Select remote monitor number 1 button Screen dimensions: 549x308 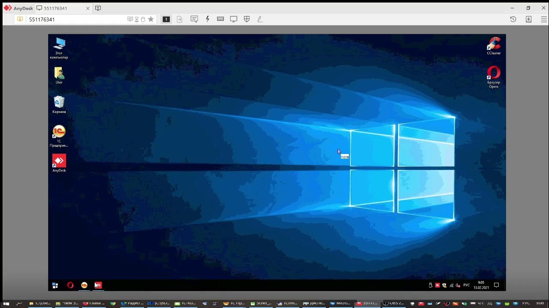pyautogui.click(x=166, y=19)
